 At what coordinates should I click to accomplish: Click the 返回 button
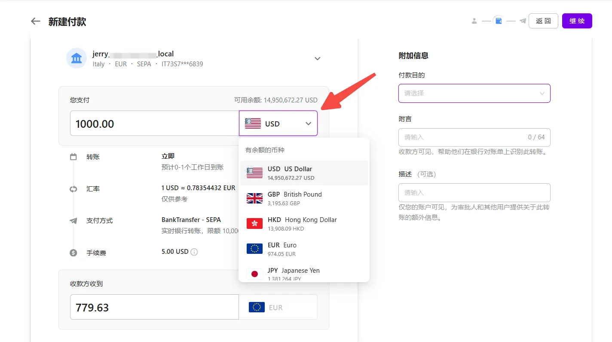543,21
